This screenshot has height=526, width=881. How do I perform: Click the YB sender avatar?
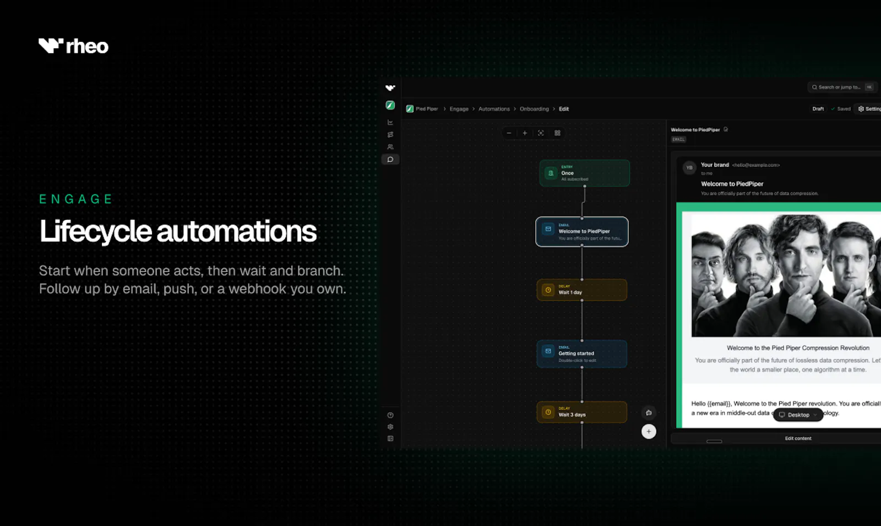coord(689,168)
